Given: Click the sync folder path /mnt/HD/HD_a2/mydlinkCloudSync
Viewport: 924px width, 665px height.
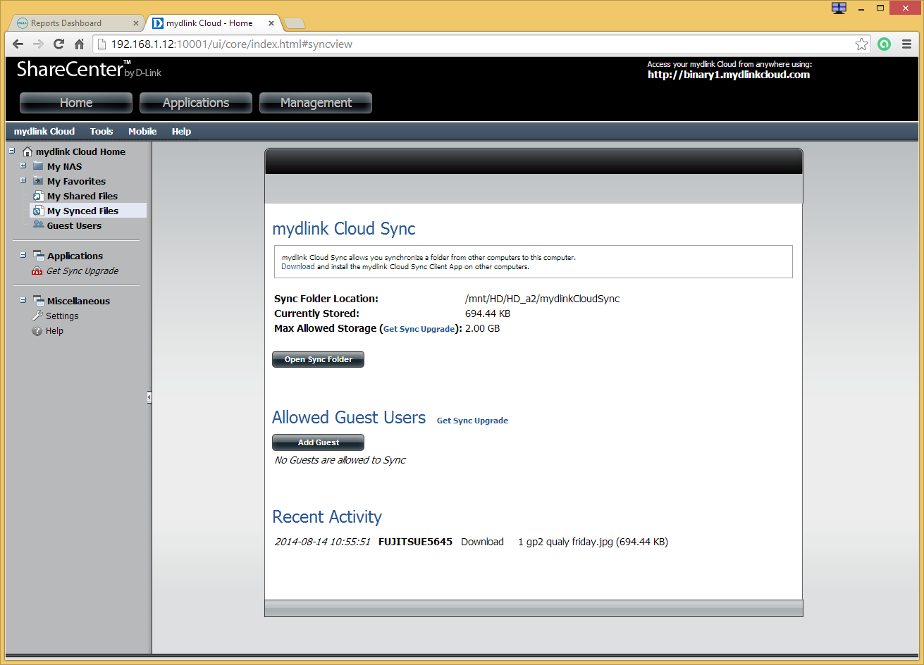Looking at the screenshot, I should [x=543, y=299].
